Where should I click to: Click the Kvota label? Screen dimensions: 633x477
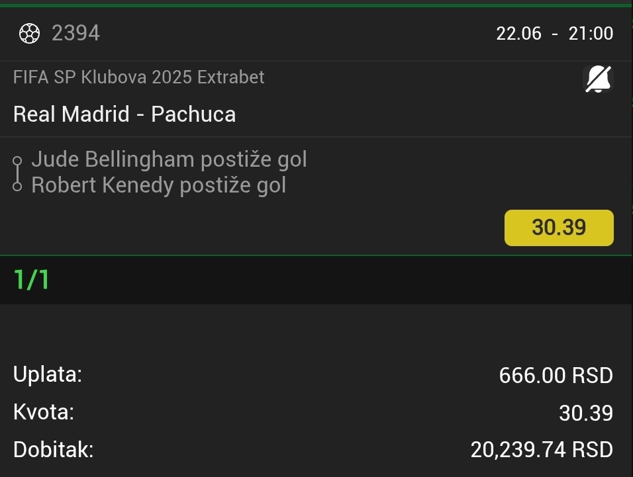[44, 412]
